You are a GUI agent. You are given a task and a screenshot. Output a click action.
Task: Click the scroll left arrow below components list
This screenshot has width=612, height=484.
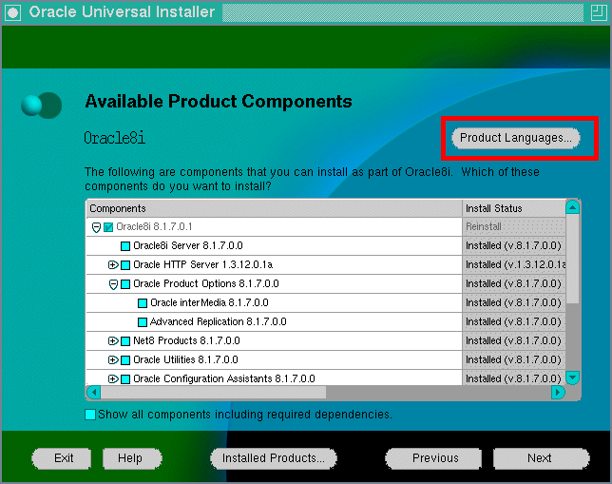pyautogui.click(x=94, y=392)
